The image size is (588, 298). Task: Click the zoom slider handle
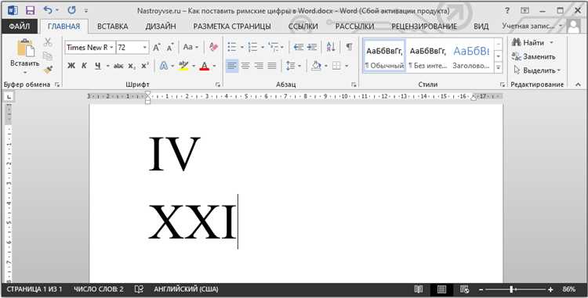511,289
